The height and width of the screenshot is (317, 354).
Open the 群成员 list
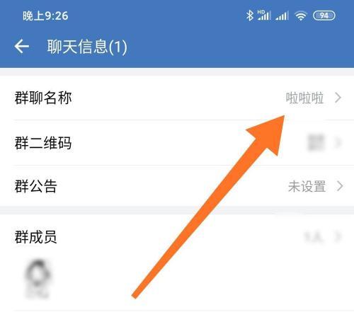177,236
